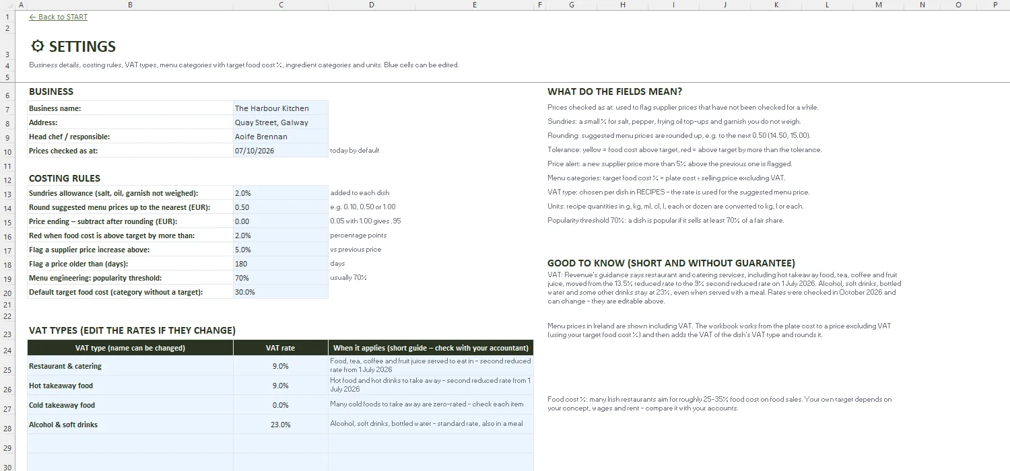The width and height of the screenshot is (1010, 471).
Task: Select the VAT type table header cell
Action: click(130, 348)
